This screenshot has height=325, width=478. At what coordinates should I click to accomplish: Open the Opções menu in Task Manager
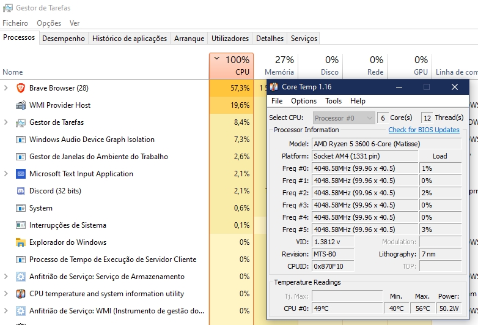point(49,23)
